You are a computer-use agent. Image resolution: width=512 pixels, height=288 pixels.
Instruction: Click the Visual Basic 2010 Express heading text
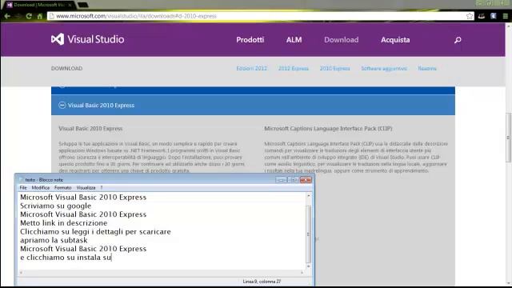click(90, 129)
